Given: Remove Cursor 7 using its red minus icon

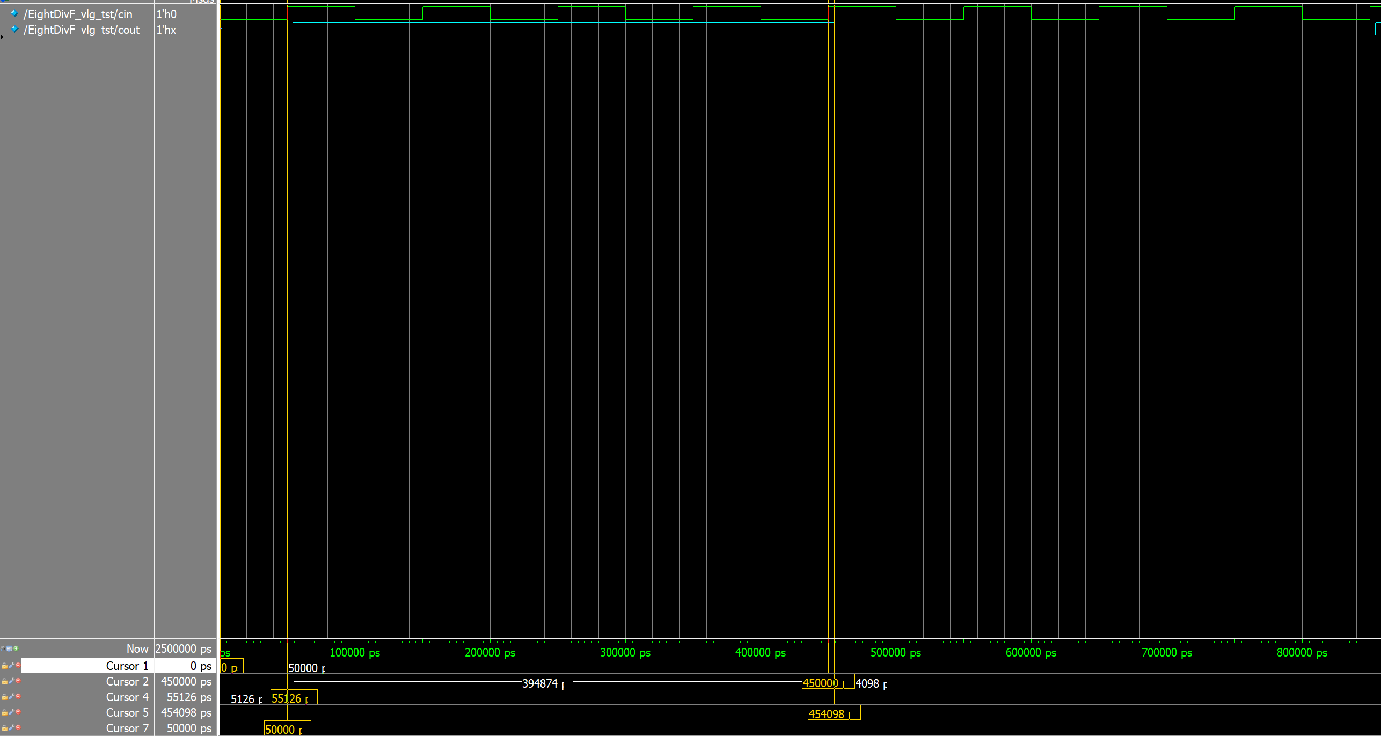Looking at the screenshot, I should [18, 727].
